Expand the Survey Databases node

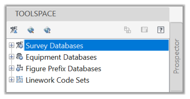(11, 45)
